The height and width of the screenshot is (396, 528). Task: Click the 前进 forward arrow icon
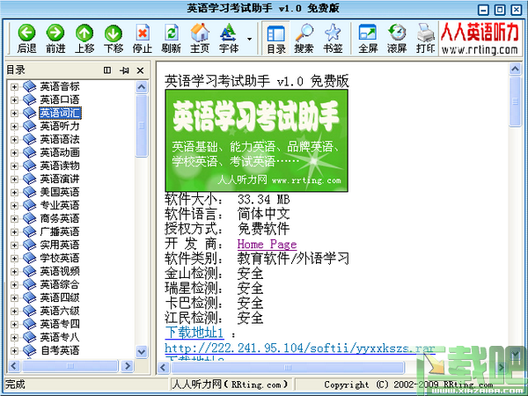[55, 33]
